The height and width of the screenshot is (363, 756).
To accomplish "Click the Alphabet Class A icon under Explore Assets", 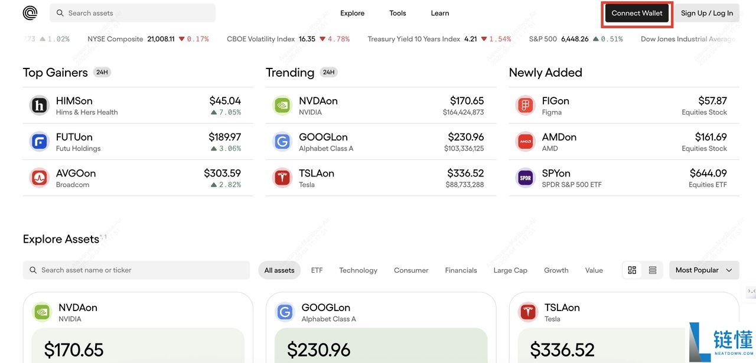I will (x=284, y=312).
